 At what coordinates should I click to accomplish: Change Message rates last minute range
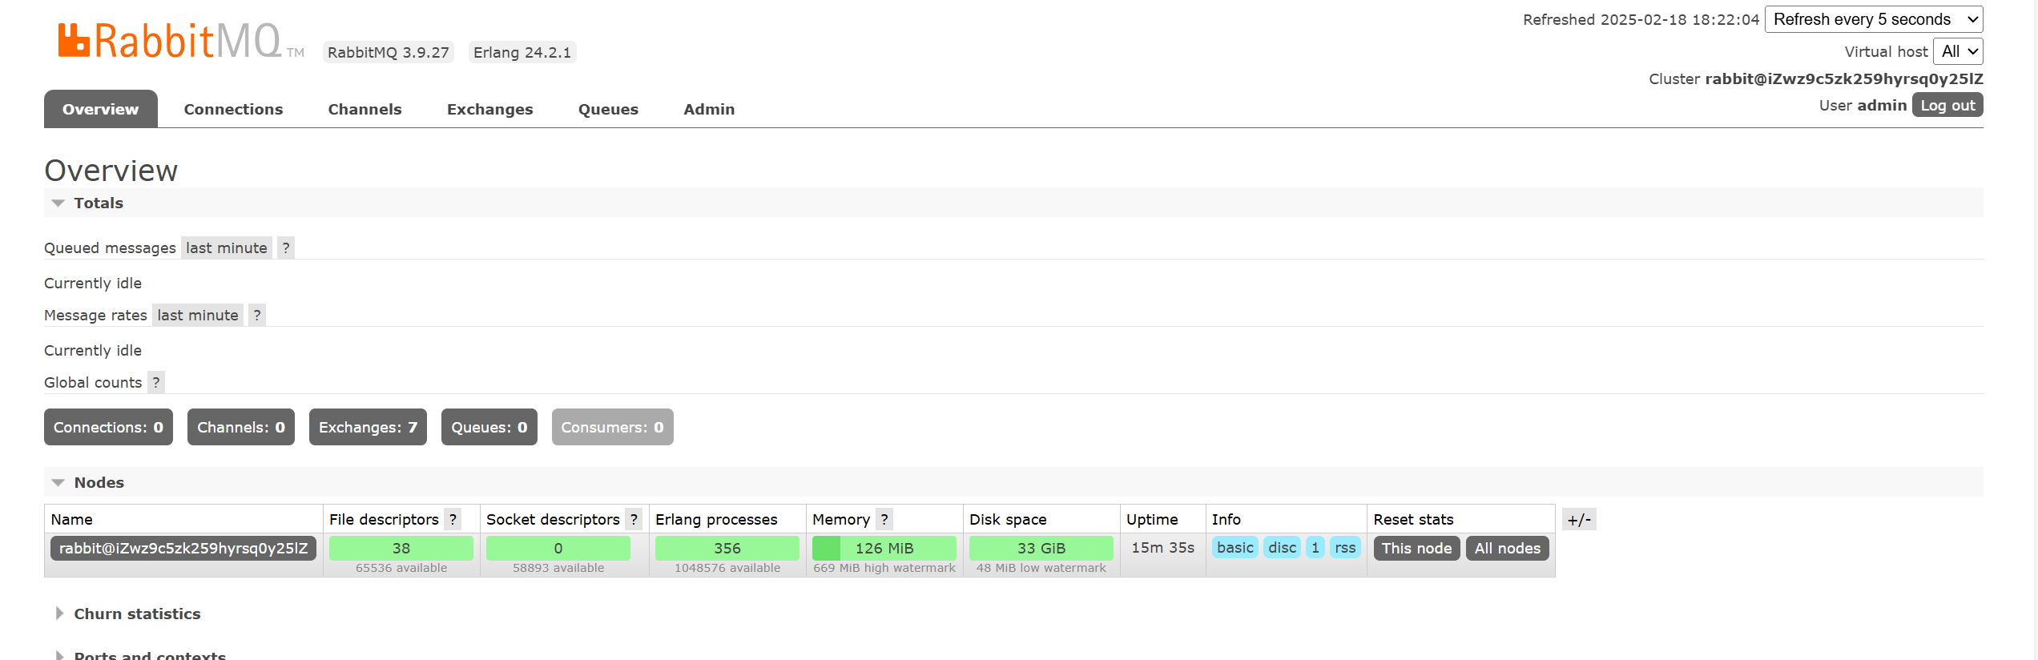[198, 315]
